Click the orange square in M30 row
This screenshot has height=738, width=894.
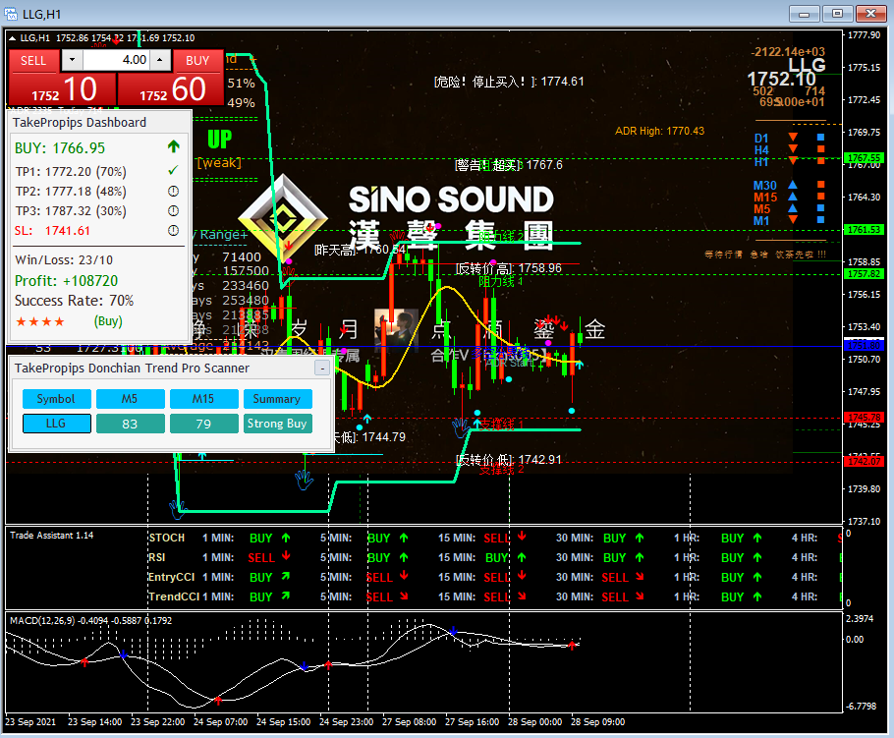(x=821, y=185)
